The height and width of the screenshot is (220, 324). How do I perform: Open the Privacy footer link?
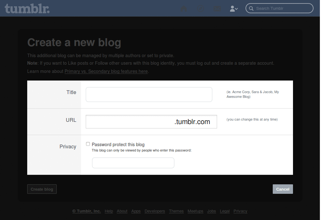(240, 211)
